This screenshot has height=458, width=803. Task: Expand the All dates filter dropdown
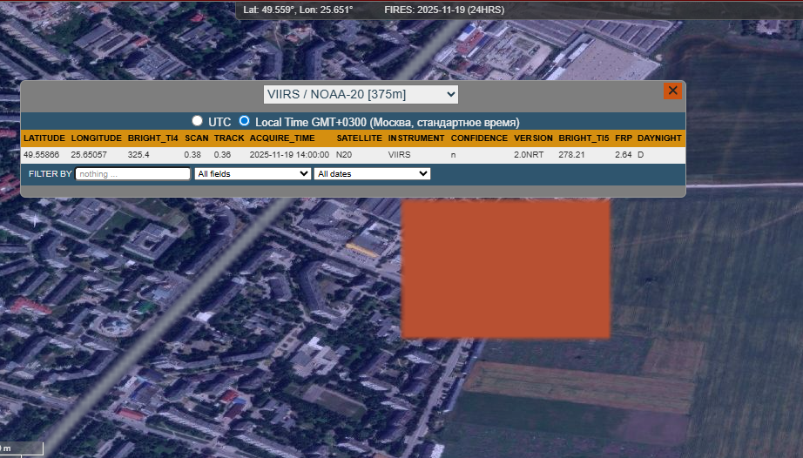pos(372,174)
